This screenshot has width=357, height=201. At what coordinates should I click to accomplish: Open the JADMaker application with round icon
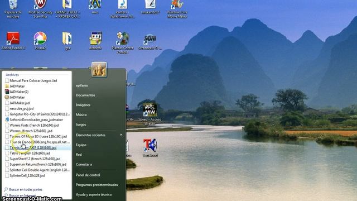click(17, 97)
